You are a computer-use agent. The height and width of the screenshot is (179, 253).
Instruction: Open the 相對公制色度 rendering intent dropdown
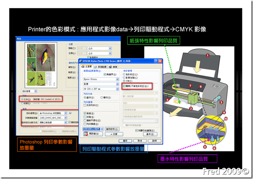click(x=53, y=122)
